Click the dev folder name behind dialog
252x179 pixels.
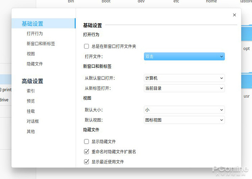141,1
